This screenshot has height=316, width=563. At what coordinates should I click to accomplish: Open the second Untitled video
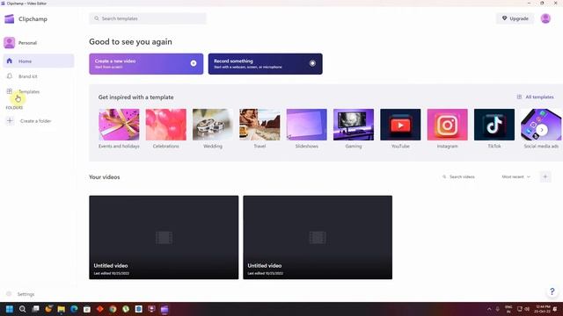tap(318, 237)
